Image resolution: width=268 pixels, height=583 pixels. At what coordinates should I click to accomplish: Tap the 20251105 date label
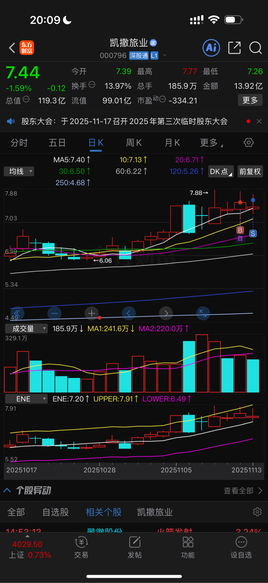coord(176,470)
